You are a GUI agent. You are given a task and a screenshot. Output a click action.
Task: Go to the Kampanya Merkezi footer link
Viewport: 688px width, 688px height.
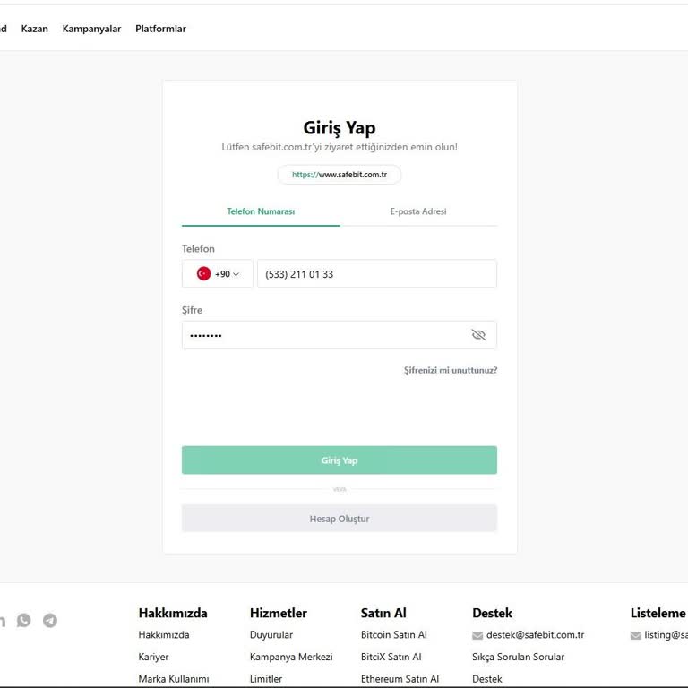point(291,657)
